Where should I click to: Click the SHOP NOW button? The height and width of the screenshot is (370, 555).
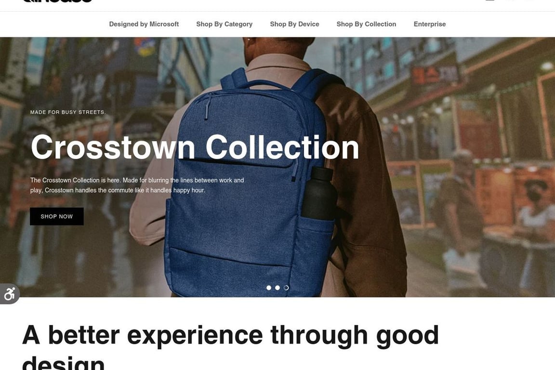tap(57, 216)
